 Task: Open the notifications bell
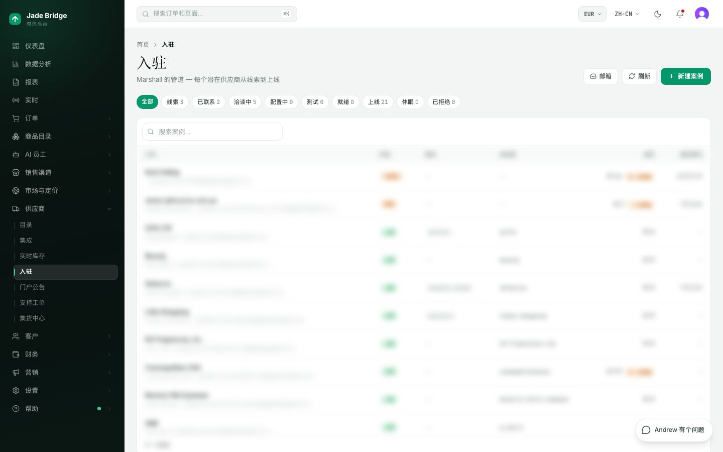[x=680, y=14]
